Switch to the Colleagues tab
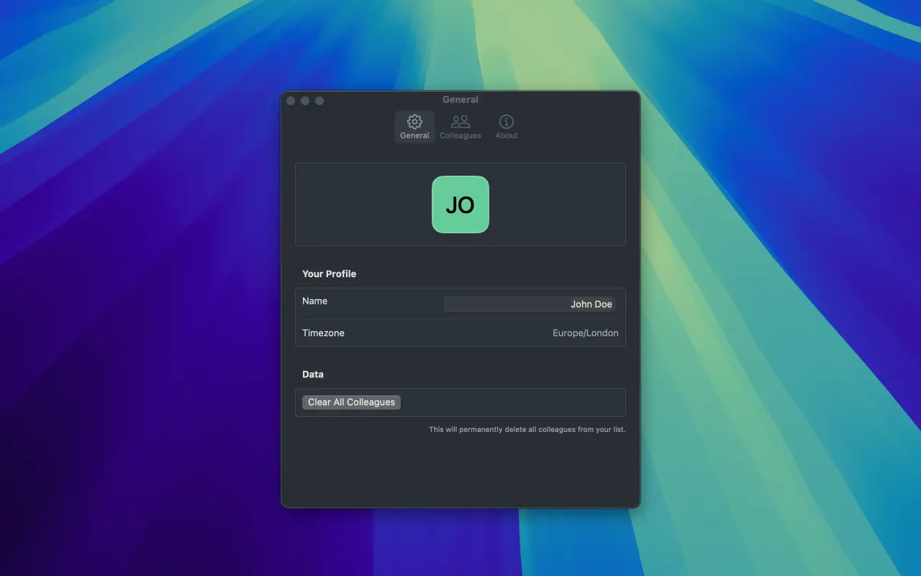This screenshot has height=576, width=921. click(460, 127)
